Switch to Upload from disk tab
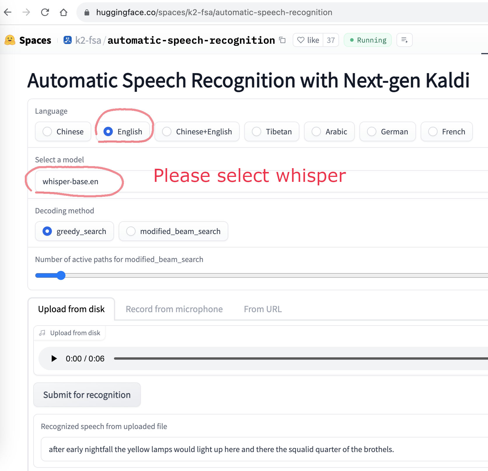The height and width of the screenshot is (471, 488). [x=71, y=309]
